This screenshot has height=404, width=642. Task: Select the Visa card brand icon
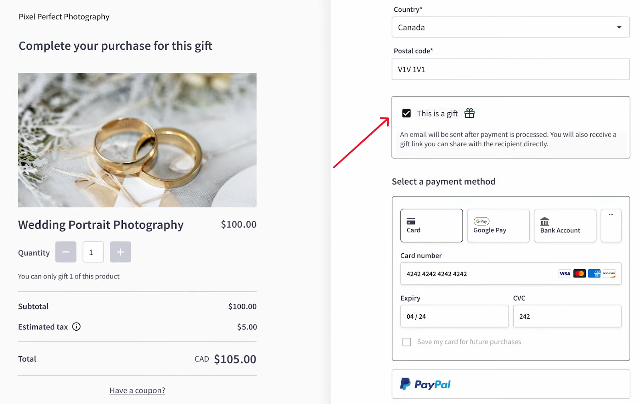point(565,273)
